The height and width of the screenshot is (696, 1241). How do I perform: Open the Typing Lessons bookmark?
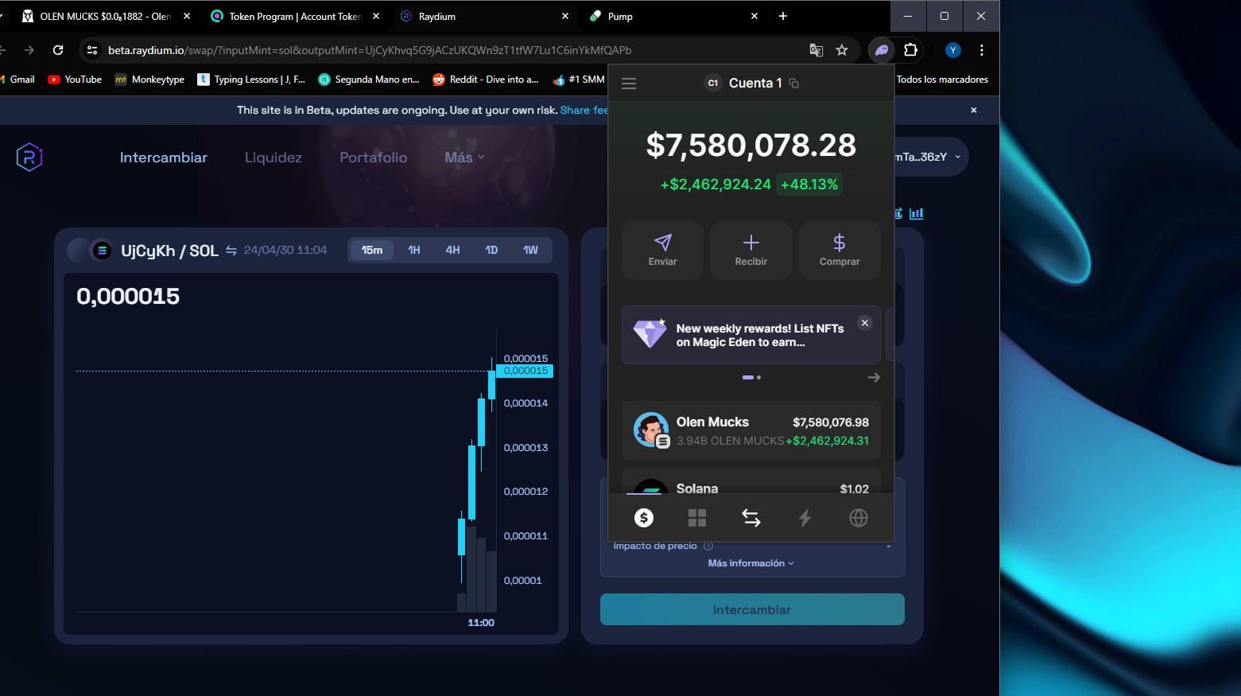pos(251,80)
